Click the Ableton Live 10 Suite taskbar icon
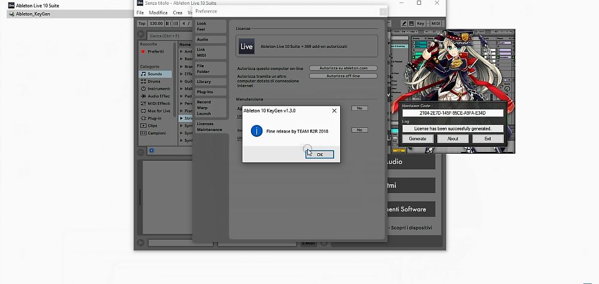Screen dimensions: 599x284 pyautogui.click(x=11, y=5)
